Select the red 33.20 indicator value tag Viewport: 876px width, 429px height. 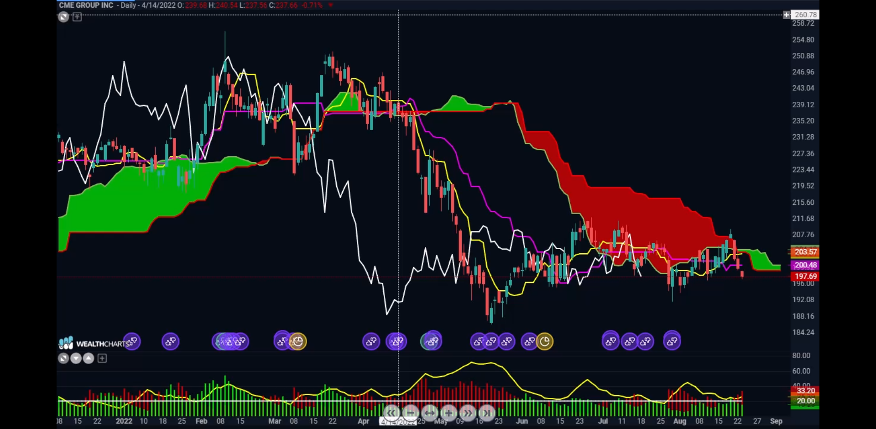[x=805, y=391]
